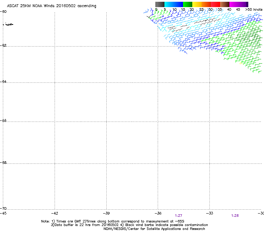The image size is (264, 231).
Task: Click the '-68' latitude axis label
Action: [x=3, y=162]
